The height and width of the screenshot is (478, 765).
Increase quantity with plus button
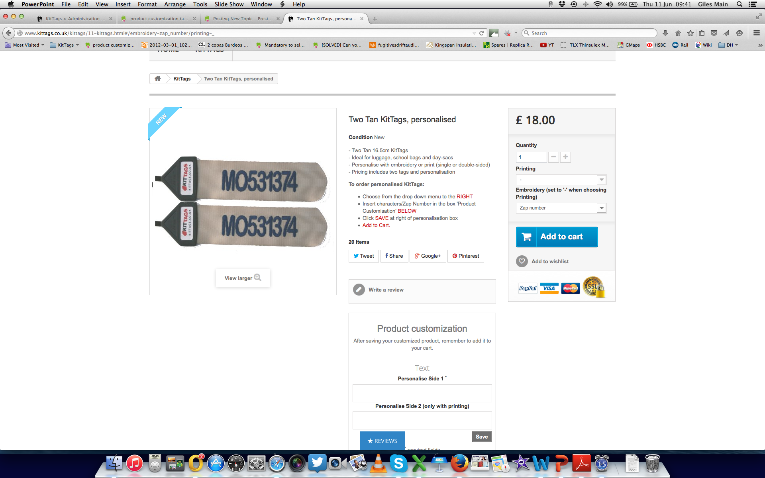coord(565,157)
